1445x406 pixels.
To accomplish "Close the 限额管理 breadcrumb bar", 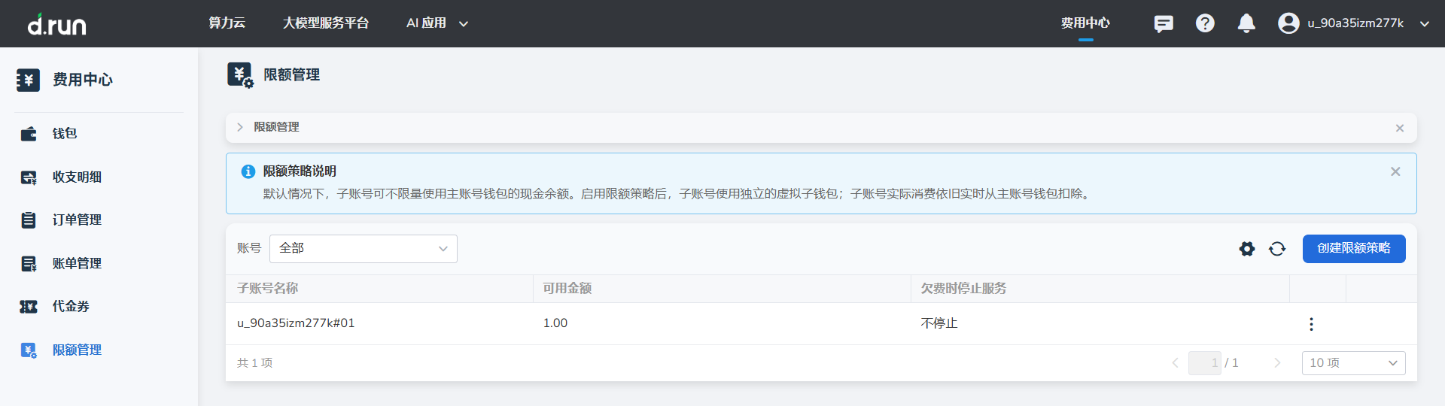I will [x=1400, y=128].
